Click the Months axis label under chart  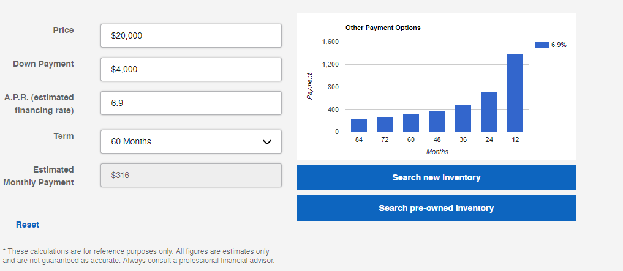pos(437,152)
